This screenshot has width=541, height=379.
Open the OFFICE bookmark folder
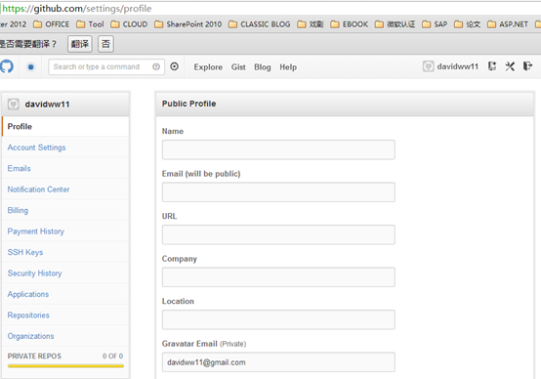pos(52,24)
